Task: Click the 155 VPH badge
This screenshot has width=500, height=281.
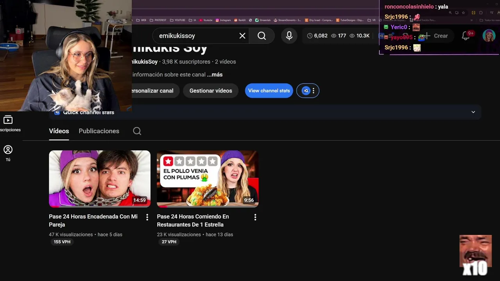Action: pyautogui.click(x=62, y=242)
